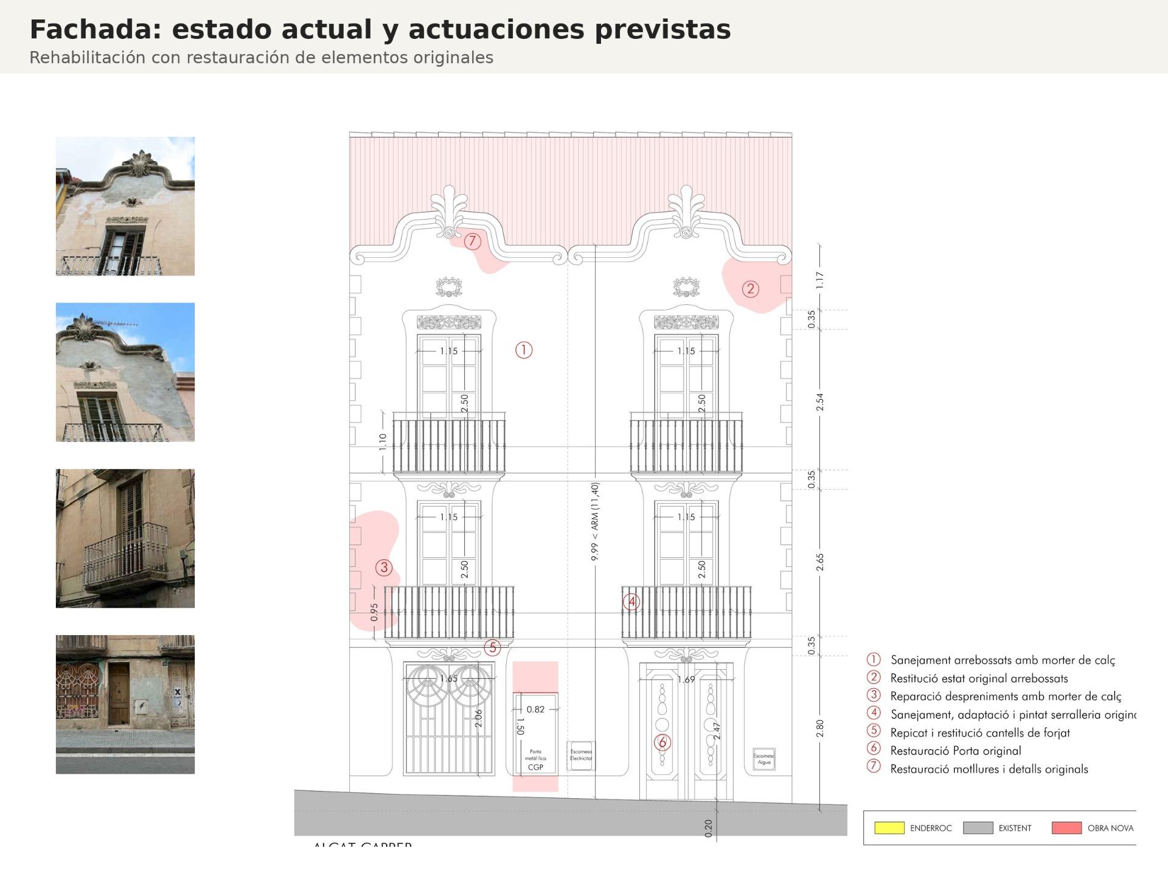Select the text 'Restitució estat original arrebossats'
The height and width of the screenshot is (876, 1168).
click(x=979, y=678)
